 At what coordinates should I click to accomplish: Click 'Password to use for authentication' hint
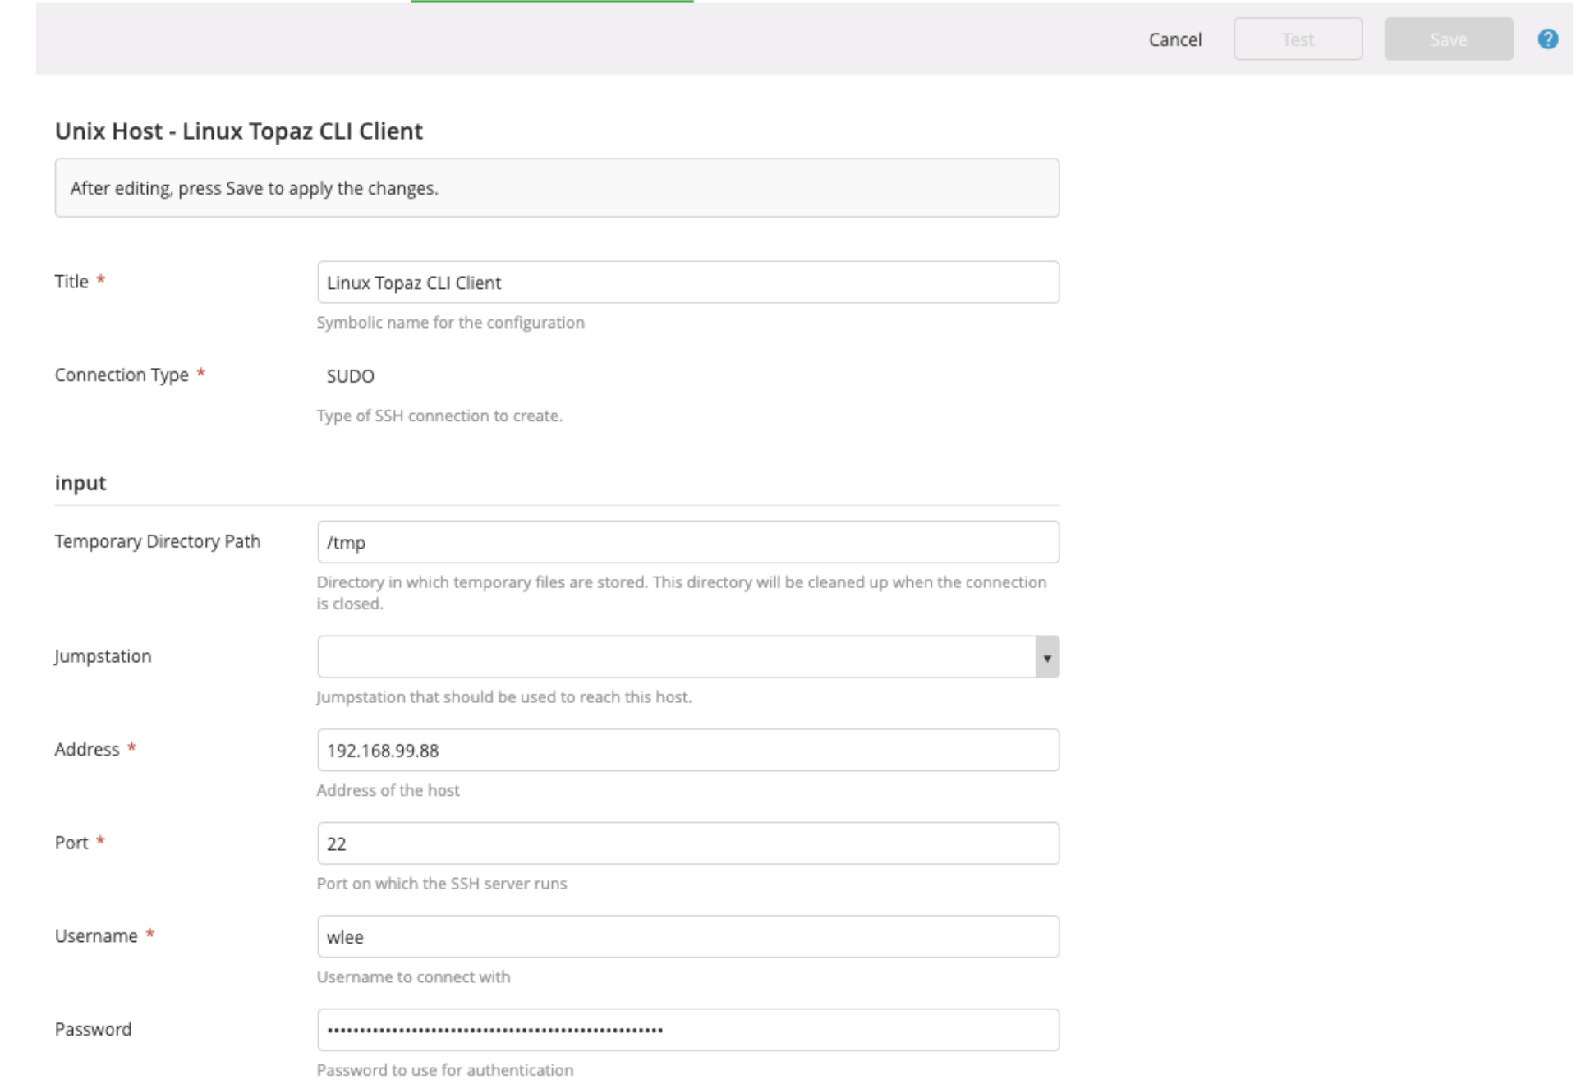point(445,1071)
